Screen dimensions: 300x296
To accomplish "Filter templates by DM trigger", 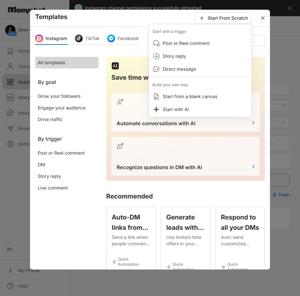I will (41, 165).
